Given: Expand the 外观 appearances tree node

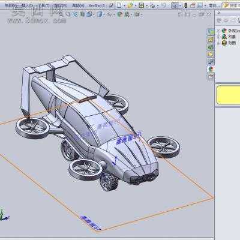Looking at the screenshot, I should 218,31.
